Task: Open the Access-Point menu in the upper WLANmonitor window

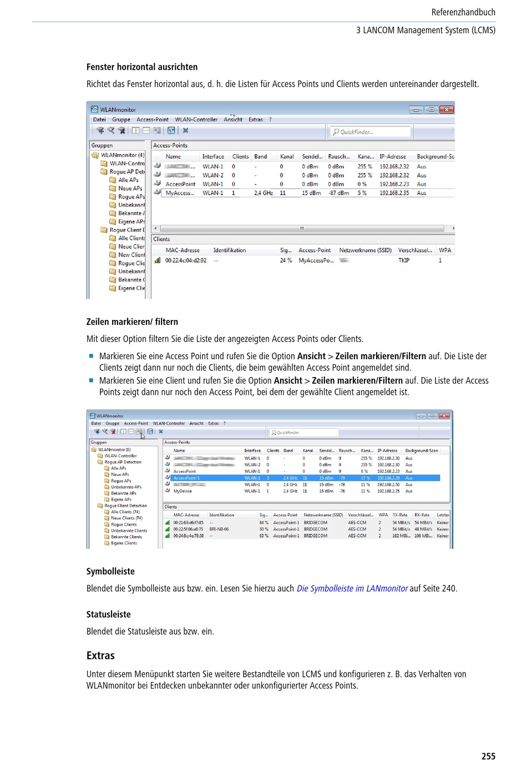Action: click(153, 119)
